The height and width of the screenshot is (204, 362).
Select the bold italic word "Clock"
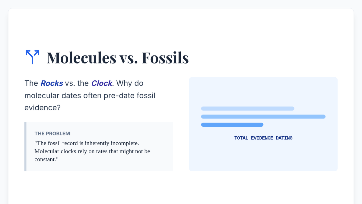[x=102, y=83]
